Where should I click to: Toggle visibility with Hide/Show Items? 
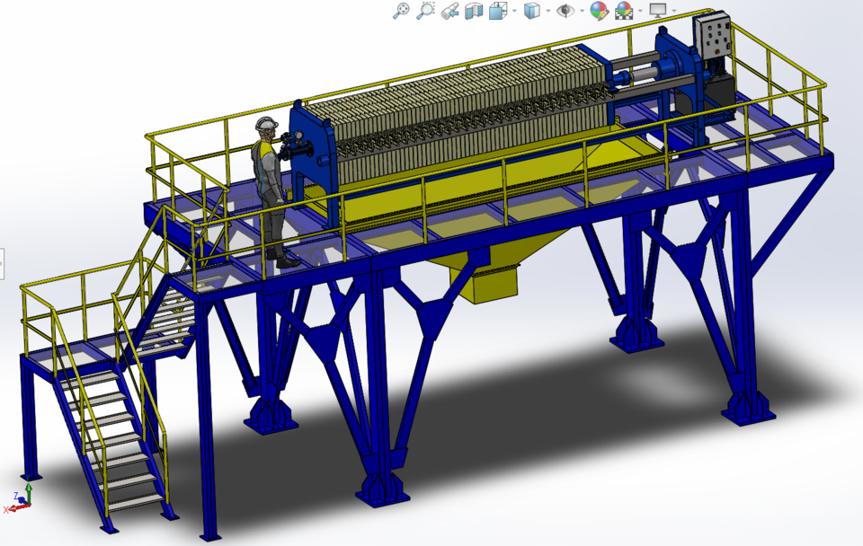pyautogui.click(x=567, y=12)
